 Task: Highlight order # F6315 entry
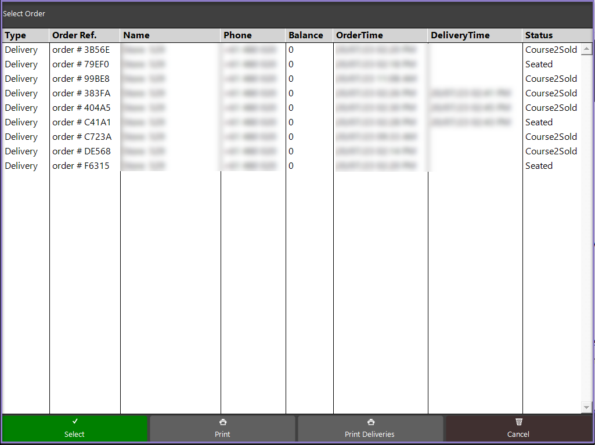81,166
